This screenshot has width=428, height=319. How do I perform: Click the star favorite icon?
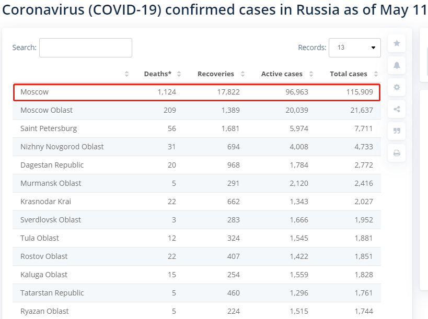(x=397, y=43)
